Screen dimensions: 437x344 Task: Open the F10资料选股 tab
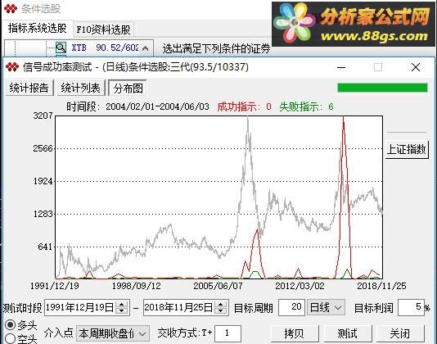coord(103,29)
